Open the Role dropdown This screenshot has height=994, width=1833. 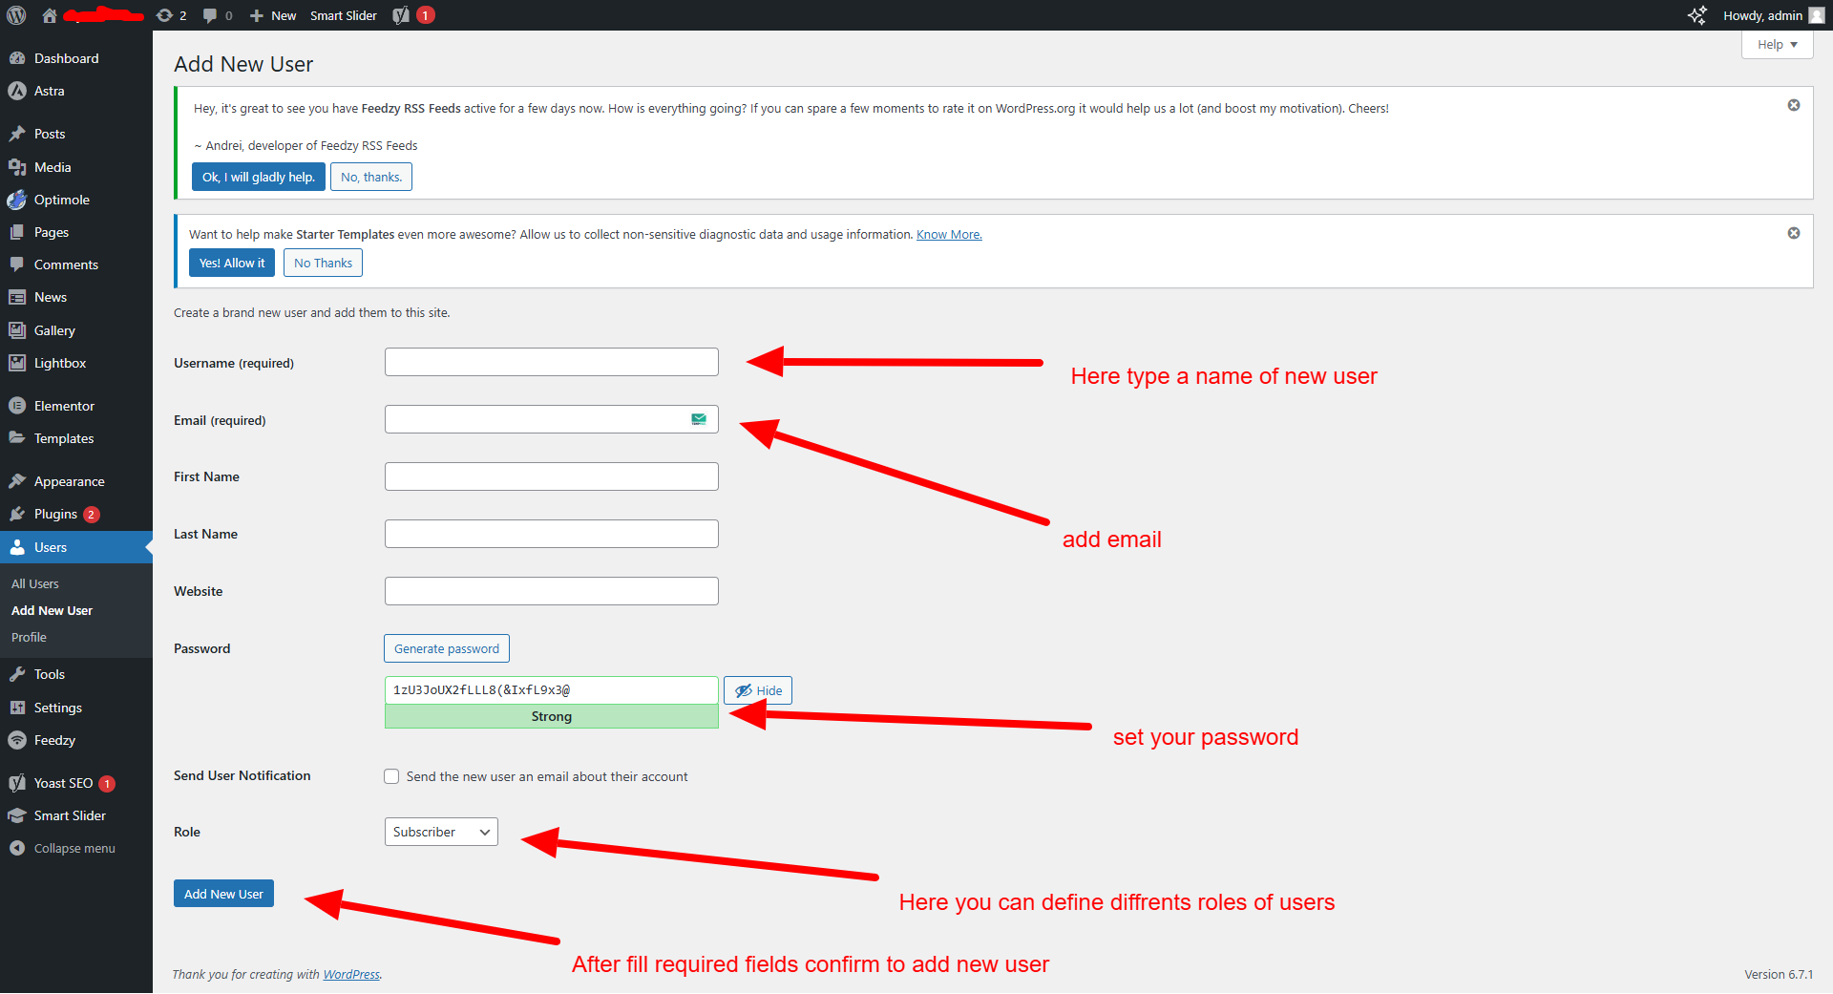441,832
